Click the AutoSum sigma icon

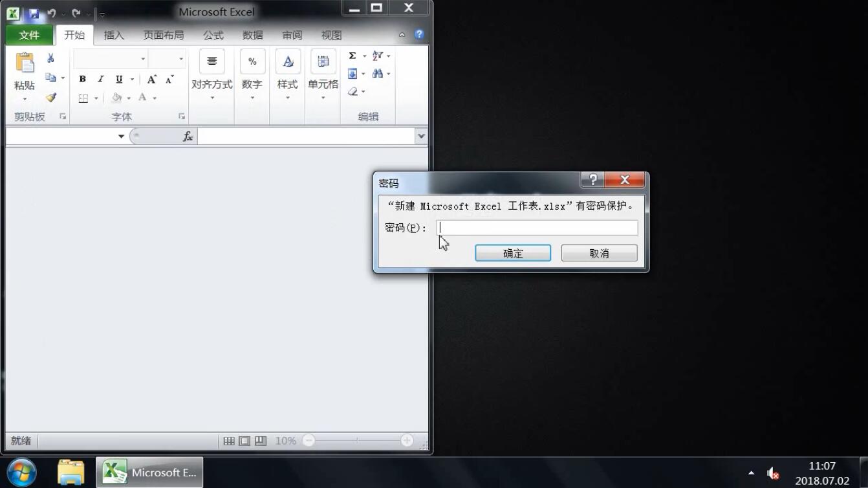pos(353,56)
